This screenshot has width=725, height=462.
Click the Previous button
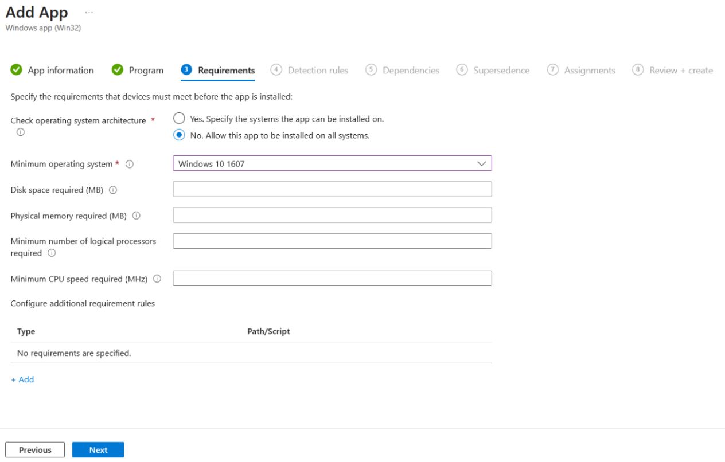coord(35,450)
